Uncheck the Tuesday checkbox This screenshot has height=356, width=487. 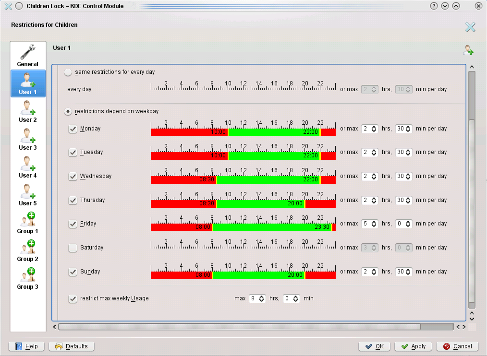point(73,153)
